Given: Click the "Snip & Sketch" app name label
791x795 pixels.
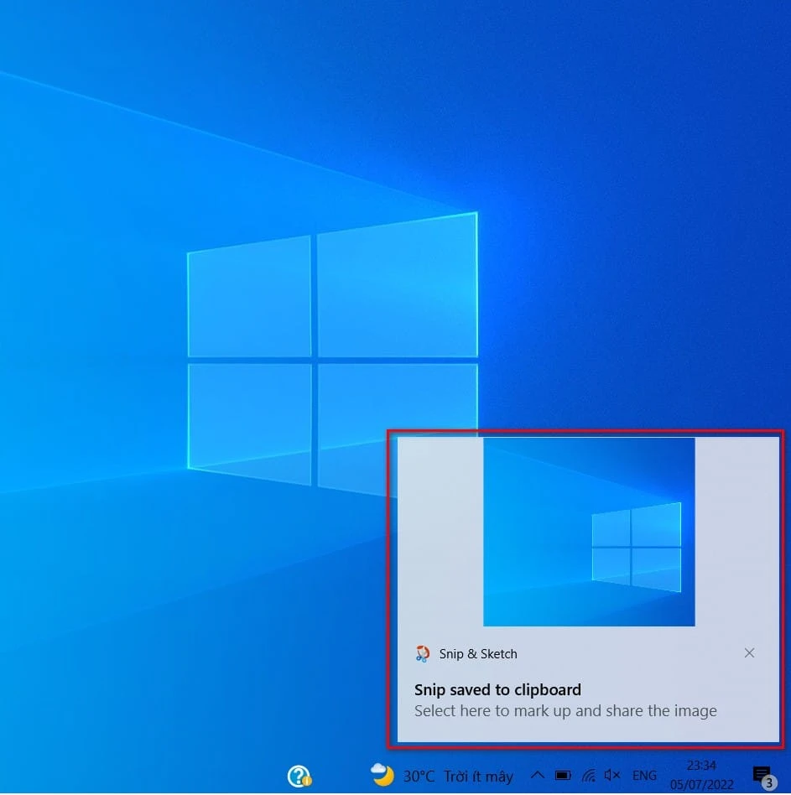Looking at the screenshot, I should click(x=478, y=654).
